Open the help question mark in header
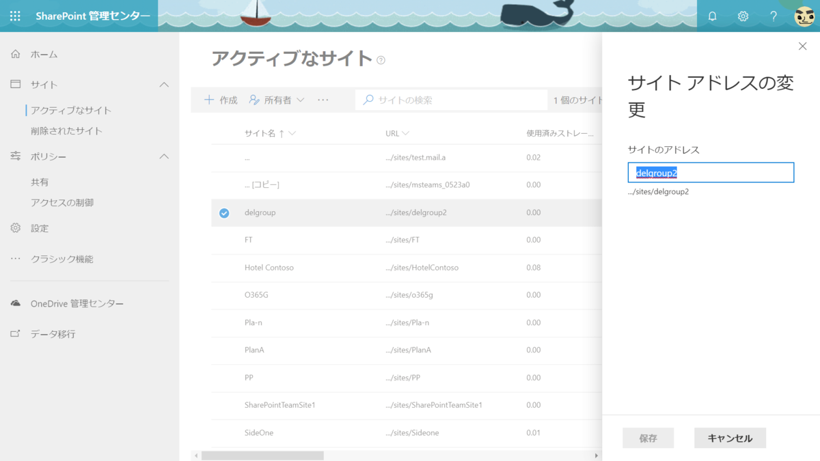The height and width of the screenshot is (461, 820). coord(774,16)
